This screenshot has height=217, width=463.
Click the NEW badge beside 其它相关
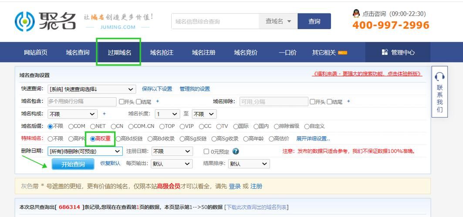click(x=342, y=53)
